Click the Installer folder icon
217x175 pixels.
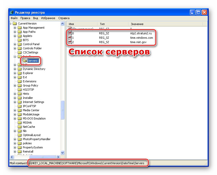[x=19, y=98]
